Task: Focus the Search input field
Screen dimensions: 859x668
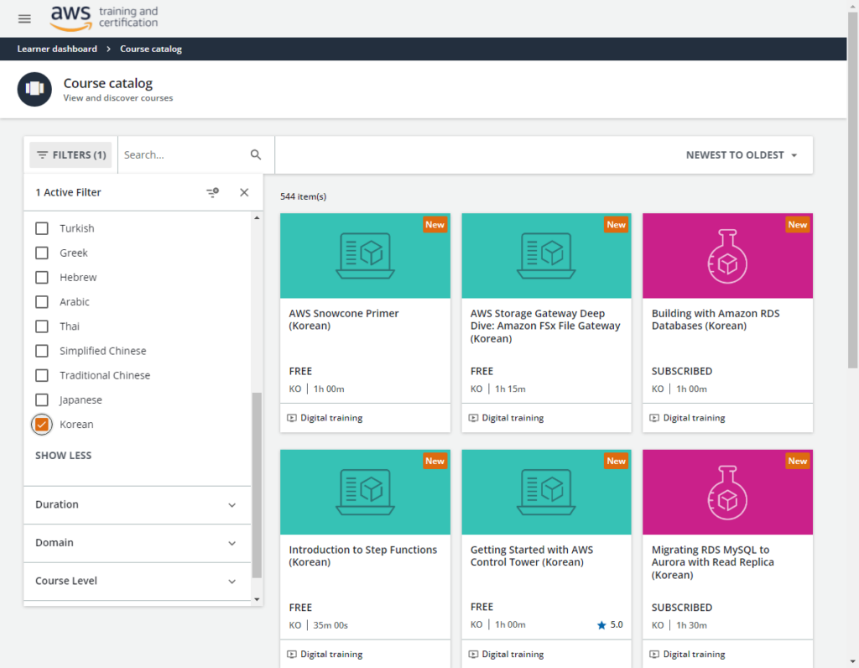Action: pos(185,155)
